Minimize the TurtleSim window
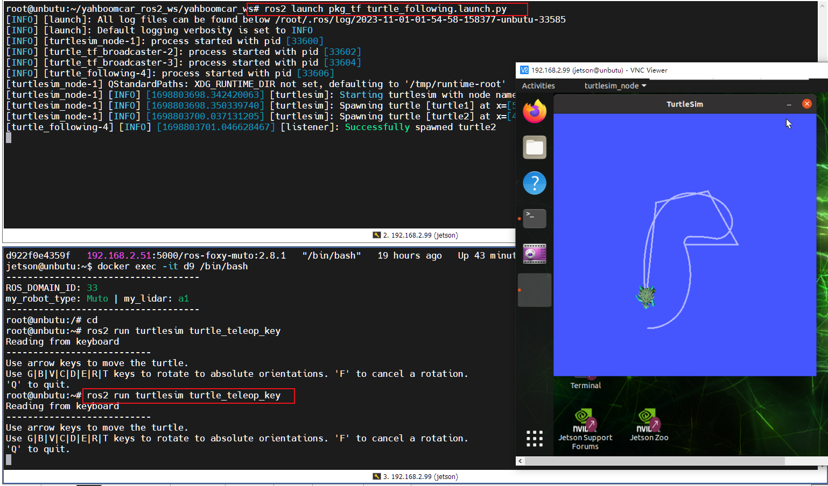The width and height of the screenshot is (828, 486). [789, 104]
